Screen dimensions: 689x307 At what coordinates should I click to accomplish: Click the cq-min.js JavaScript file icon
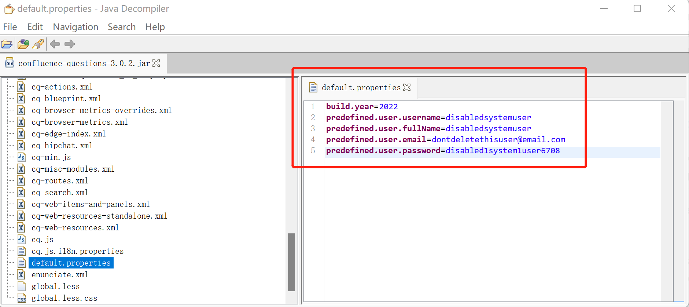[x=22, y=157]
